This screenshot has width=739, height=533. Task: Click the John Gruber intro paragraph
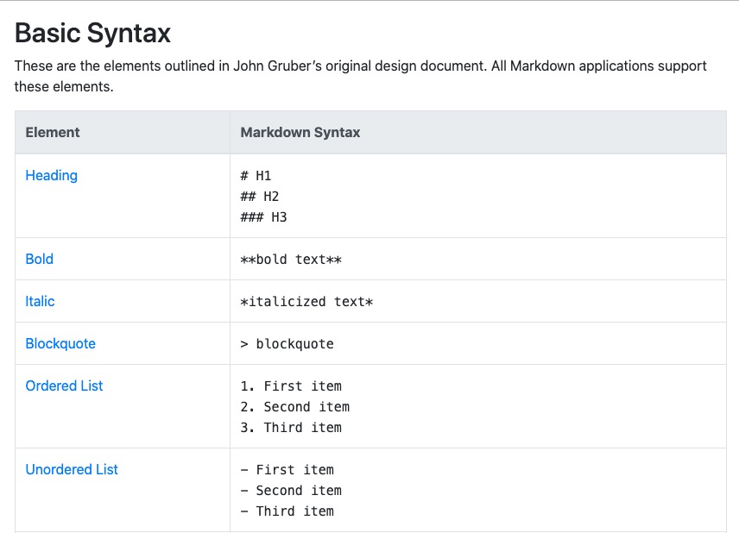pos(361,76)
